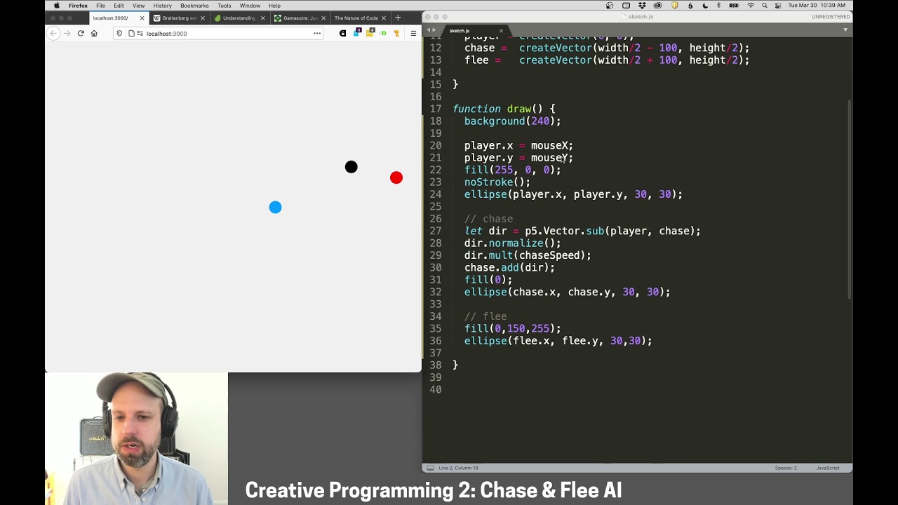Click the Do Not Disturb moon icon
This screenshot has width=898, height=505.
pyautogui.click(x=705, y=6)
